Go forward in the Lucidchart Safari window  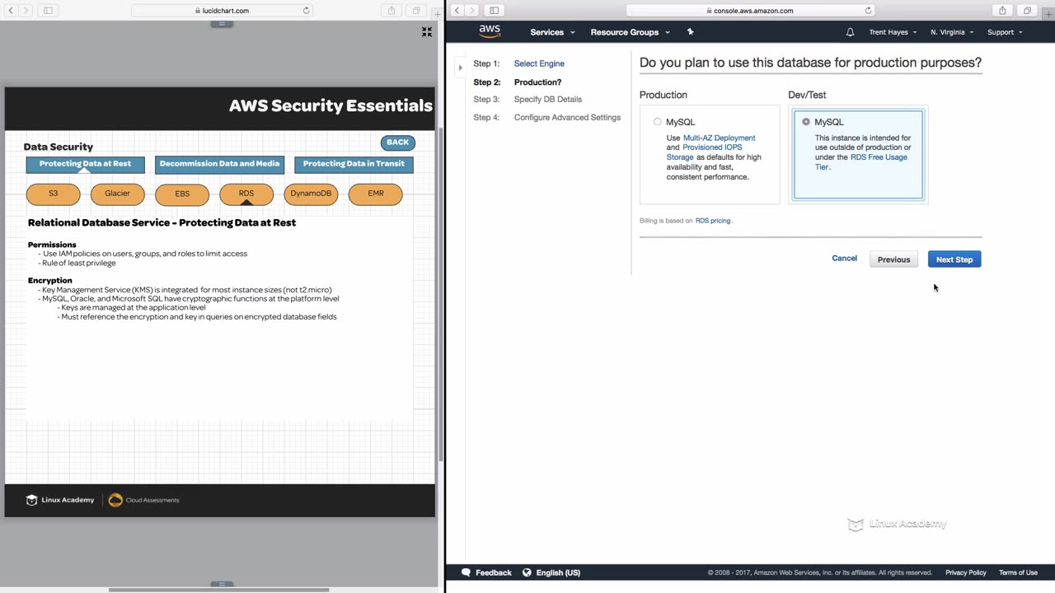26,11
